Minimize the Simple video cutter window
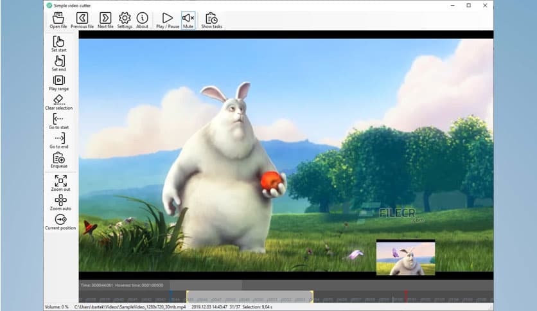The height and width of the screenshot is (311, 537). (453, 6)
